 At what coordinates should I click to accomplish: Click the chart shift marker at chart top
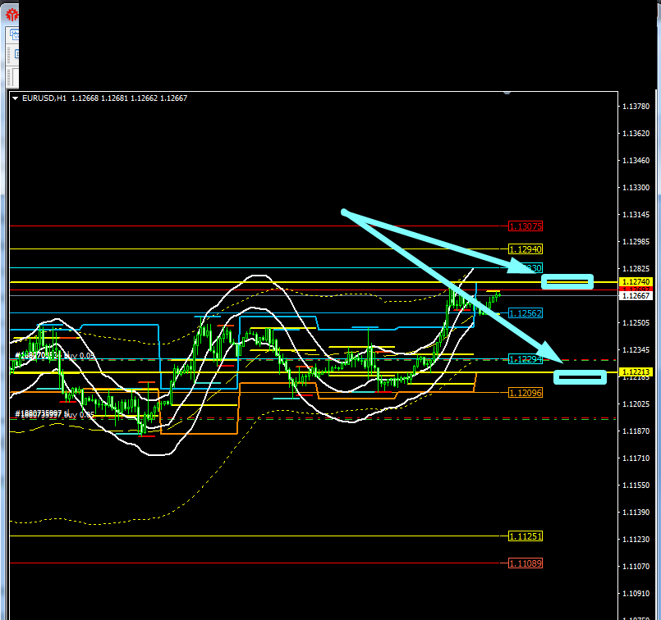tap(507, 93)
